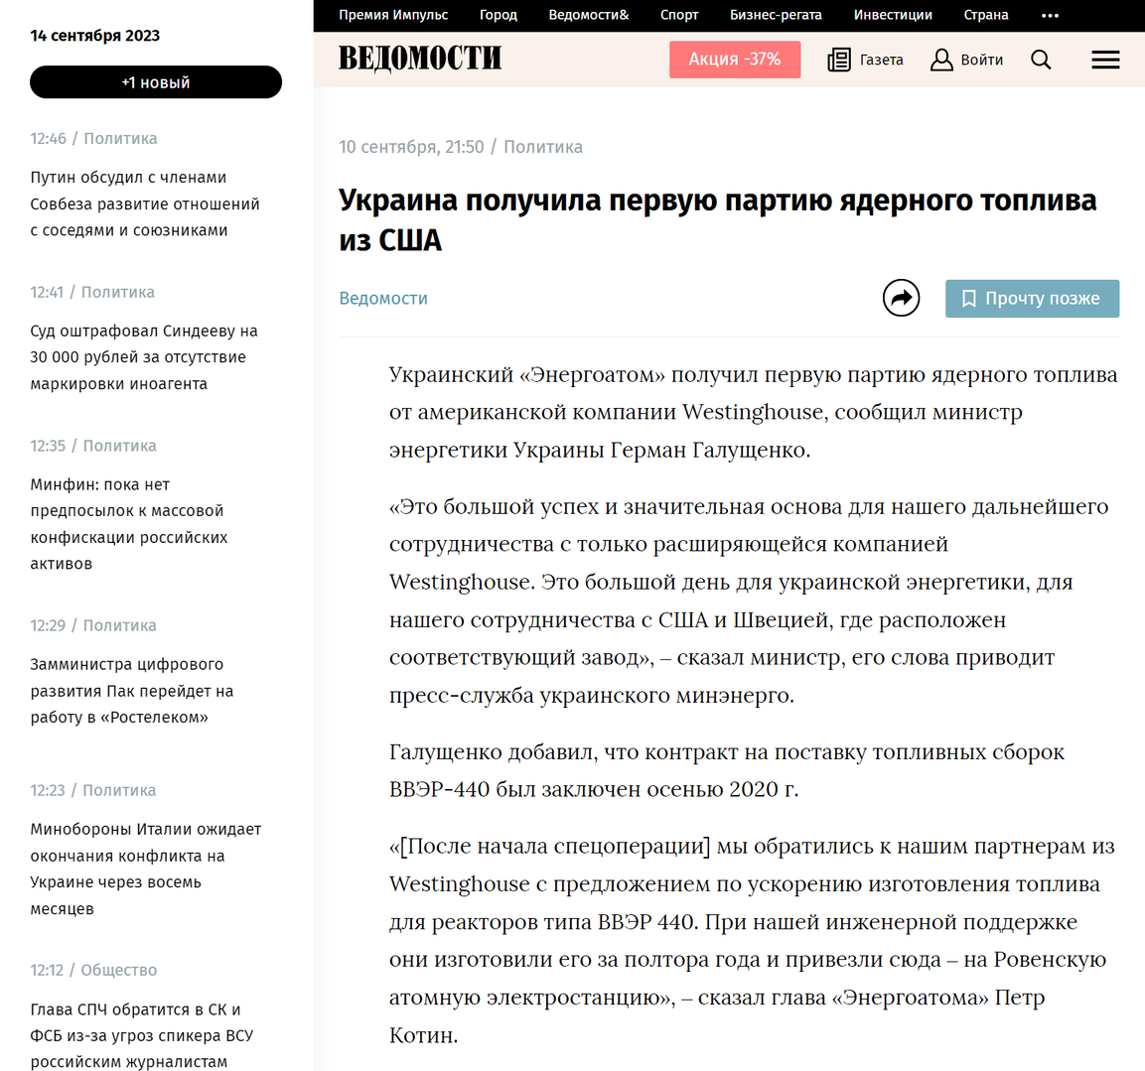Click Политика tag on the 12:41 item

click(117, 292)
